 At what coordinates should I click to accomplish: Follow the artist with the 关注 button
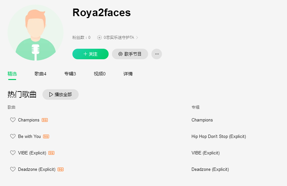pyautogui.click(x=91, y=54)
